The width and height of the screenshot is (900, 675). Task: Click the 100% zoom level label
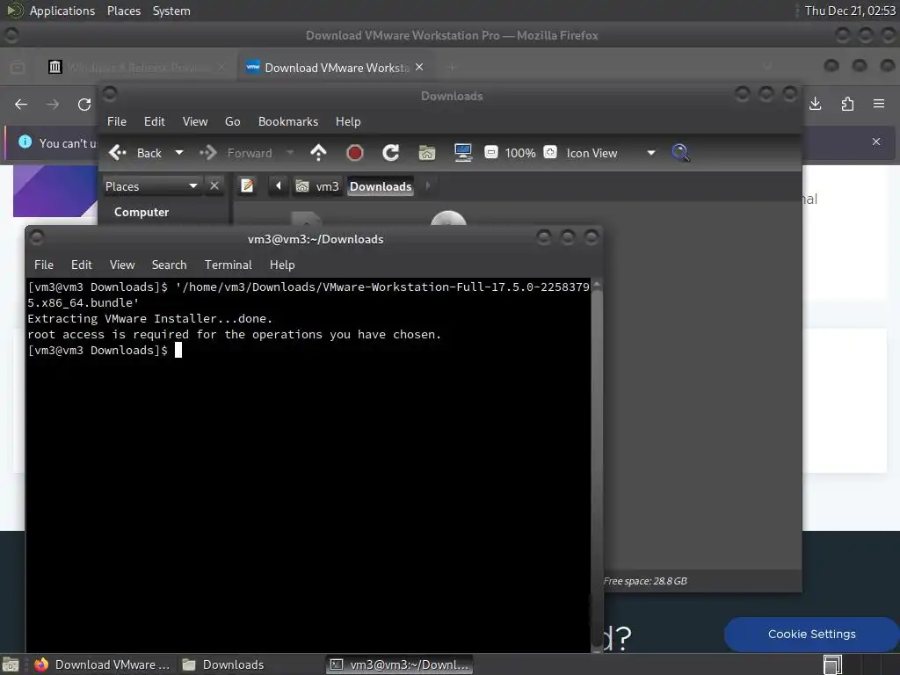click(x=520, y=153)
